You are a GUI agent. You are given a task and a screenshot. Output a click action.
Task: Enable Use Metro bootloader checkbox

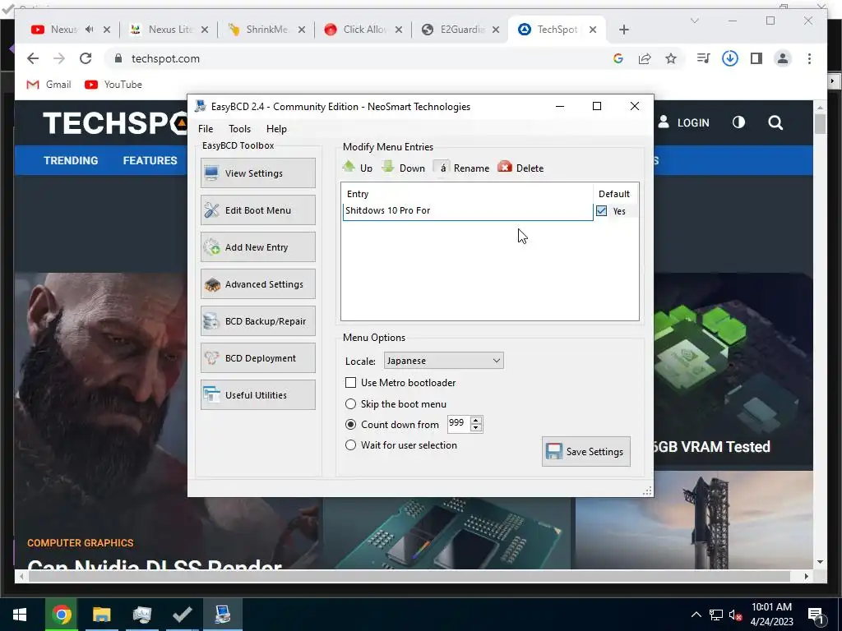pos(350,383)
